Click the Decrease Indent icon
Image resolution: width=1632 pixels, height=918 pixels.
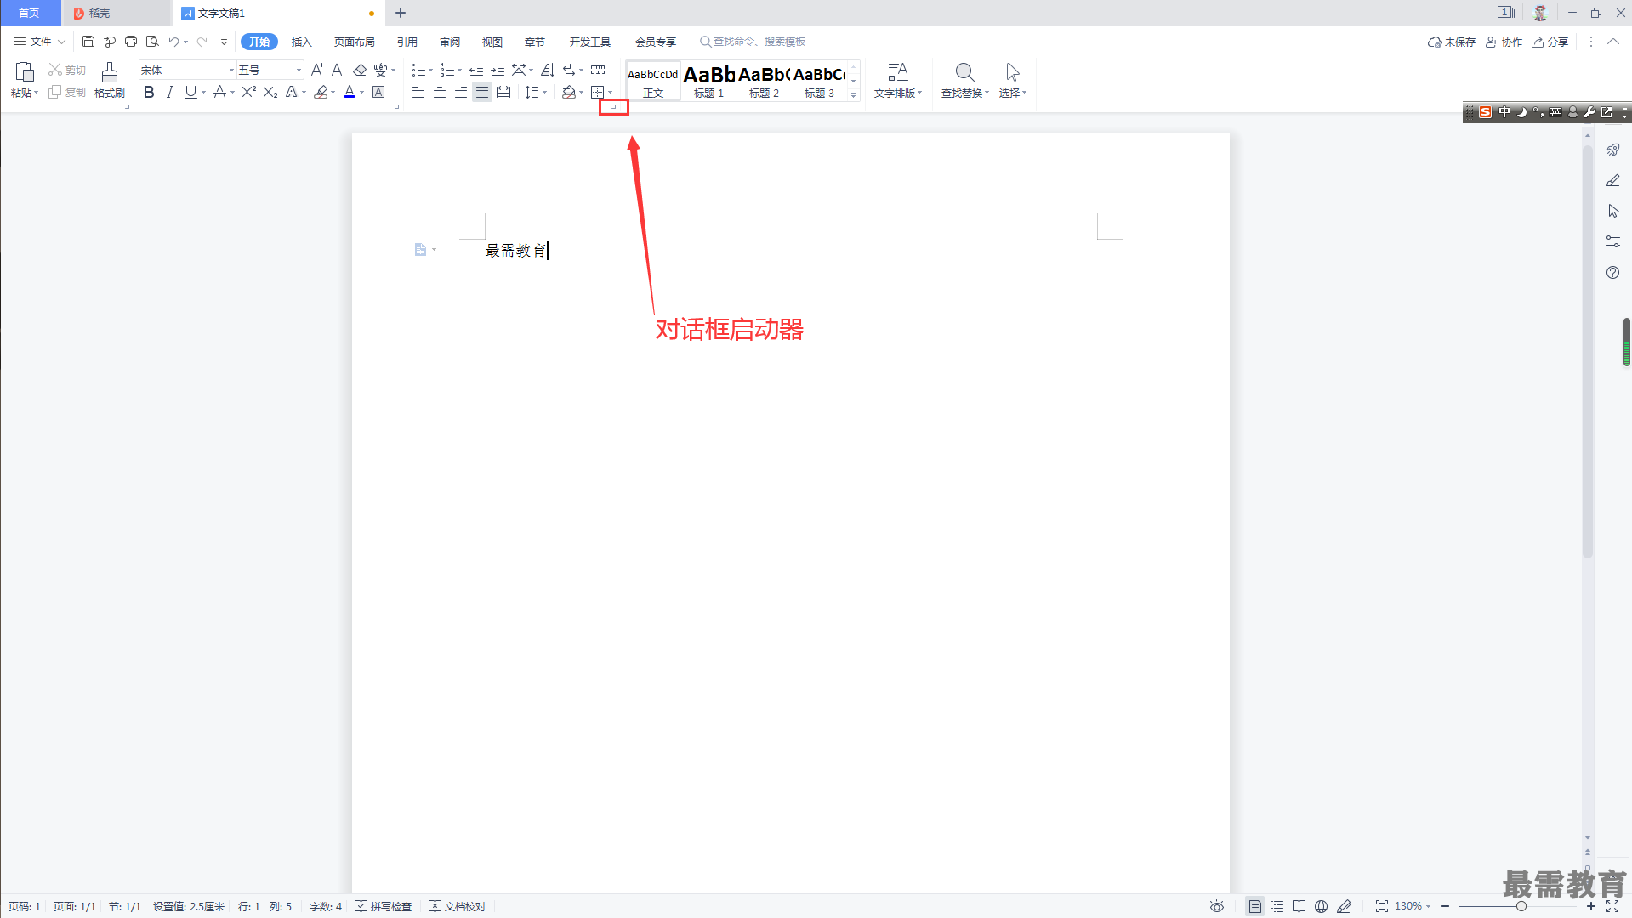476,70
